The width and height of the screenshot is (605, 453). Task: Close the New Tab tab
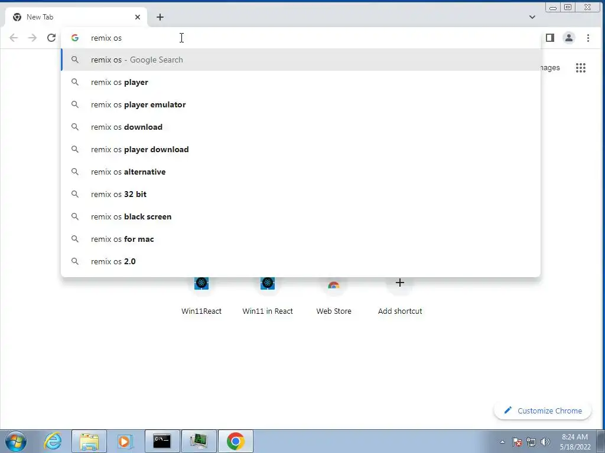coord(138,17)
